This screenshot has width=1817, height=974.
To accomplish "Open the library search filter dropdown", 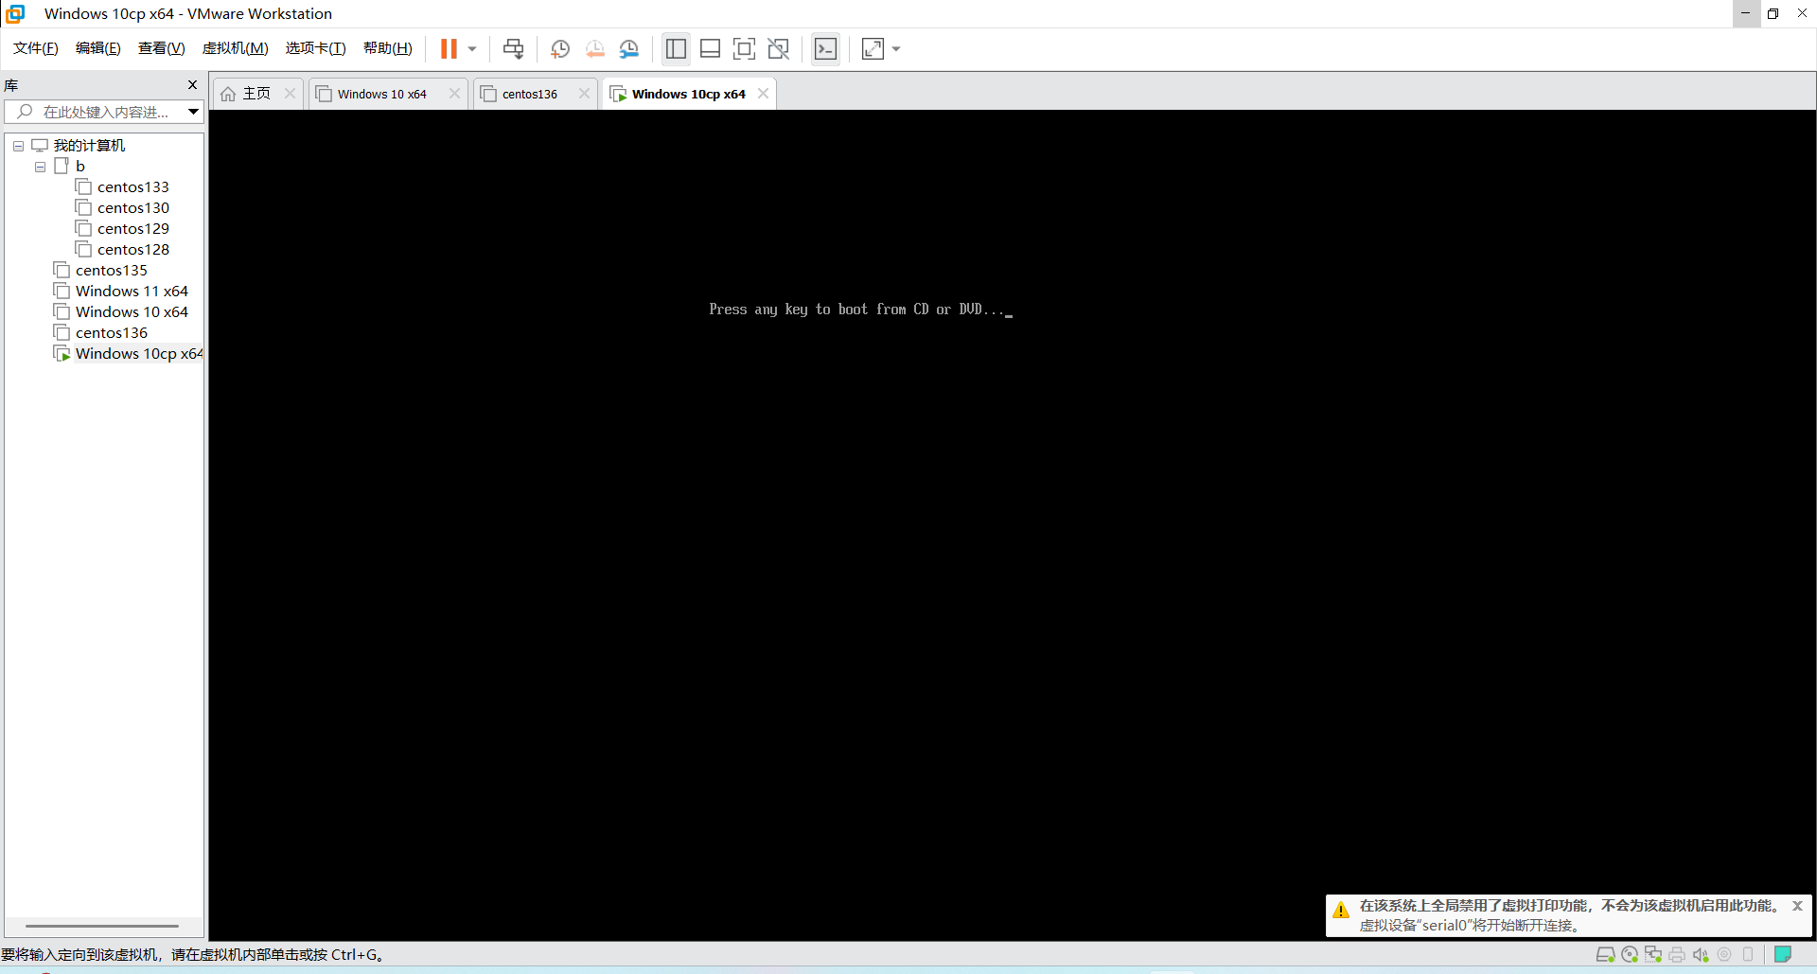I will [193, 112].
